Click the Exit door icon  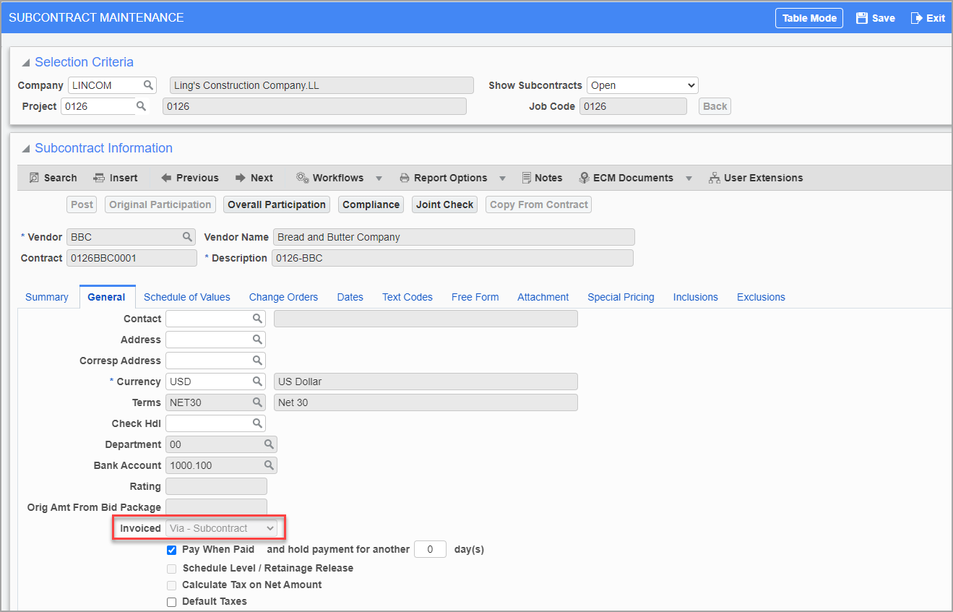point(917,18)
